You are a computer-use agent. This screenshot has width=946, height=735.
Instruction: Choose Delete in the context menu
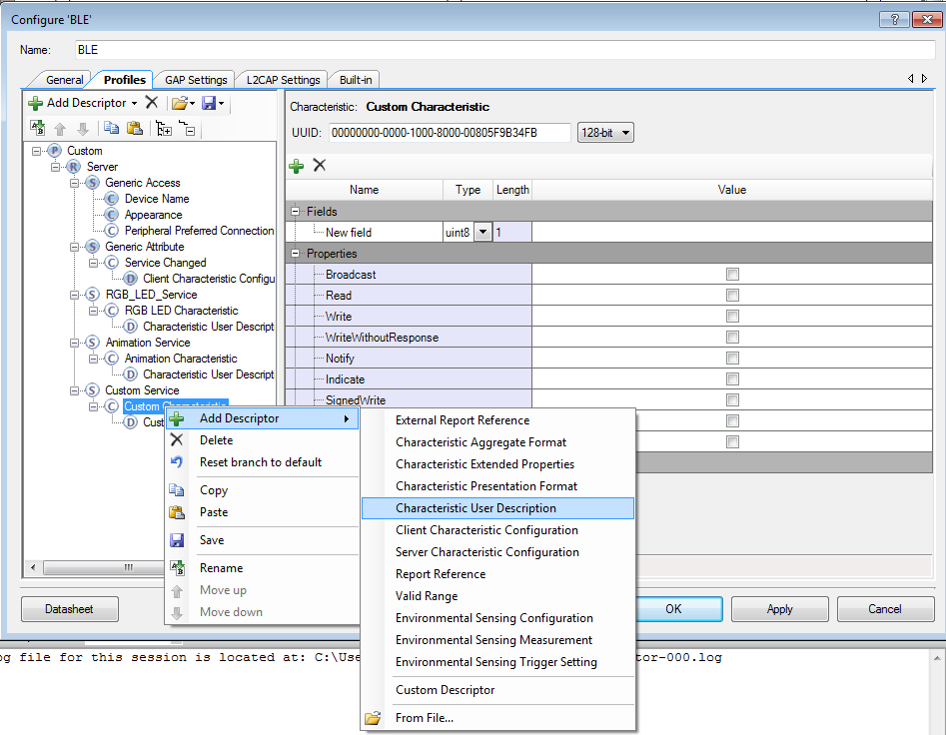coord(263,440)
